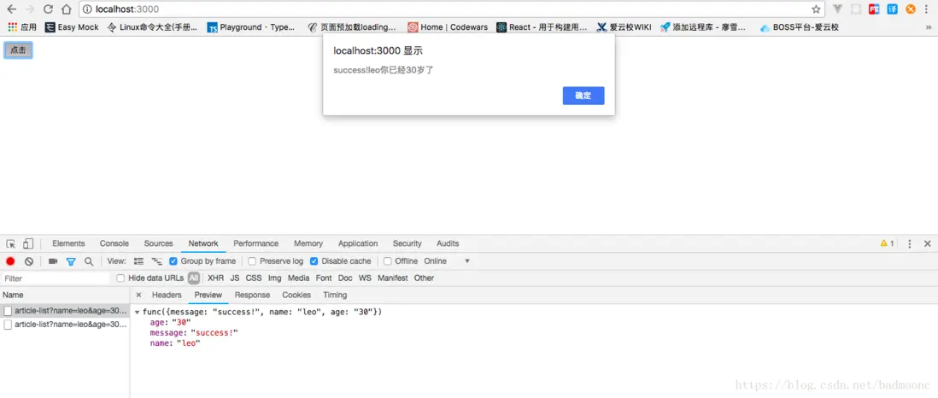938x398 pixels.
Task: Filter requests by JS type
Action: 234,278
